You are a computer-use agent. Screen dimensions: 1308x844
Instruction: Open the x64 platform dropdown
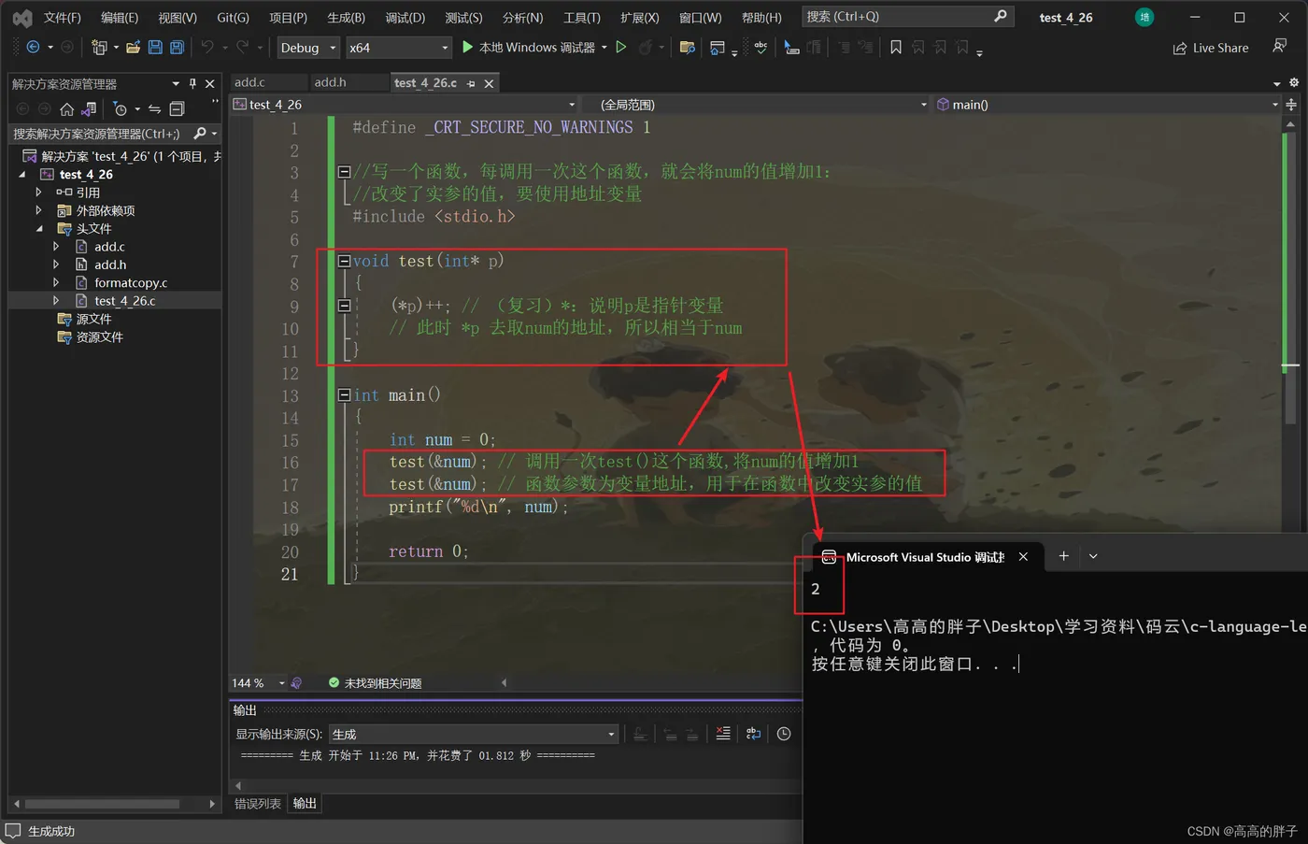(x=398, y=47)
